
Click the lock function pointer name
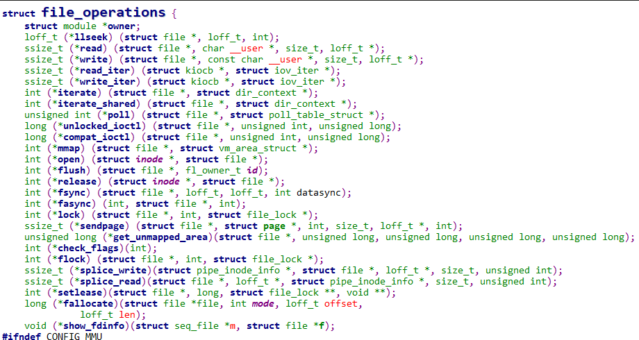(69, 214)
